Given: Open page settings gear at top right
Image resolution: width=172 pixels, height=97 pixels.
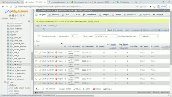Looking at the screenshot, I should [164, 11].
